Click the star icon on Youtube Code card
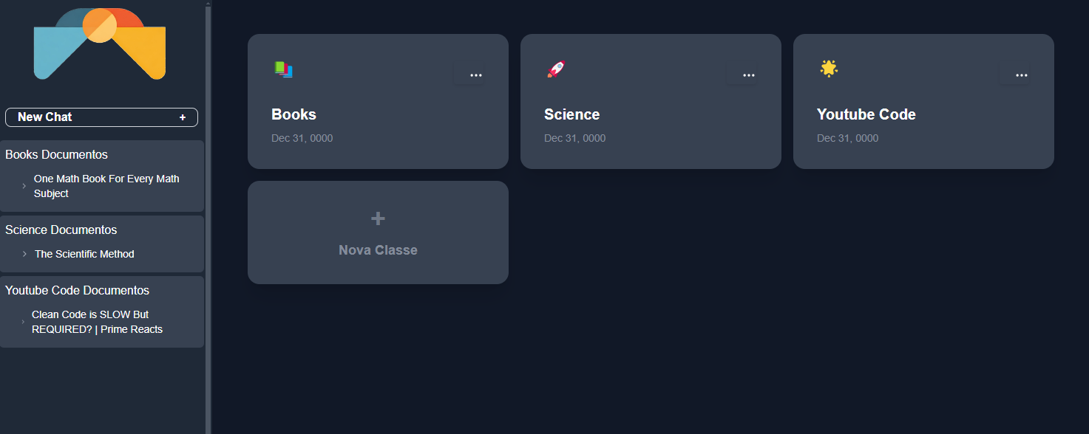The height and width of the screenshot is (434, 1089). (x=829, y=69)
